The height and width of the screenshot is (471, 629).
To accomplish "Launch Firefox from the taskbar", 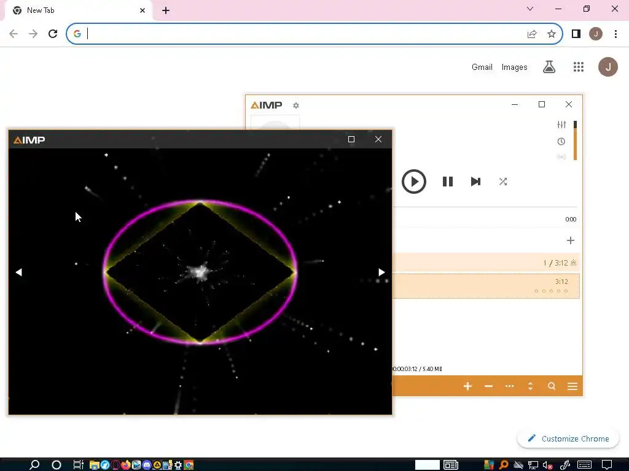I will point(125,465).
